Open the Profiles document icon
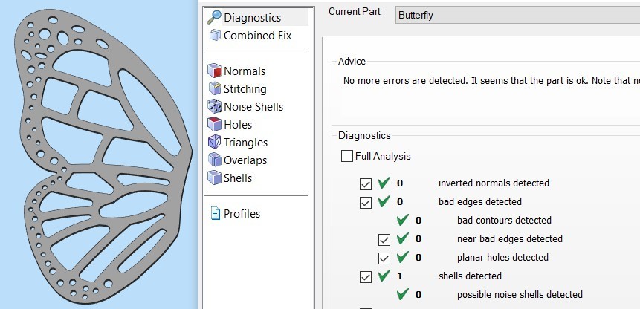Image resolution: width=640 pixels, height=309 pixels. (x=214, y=214)
